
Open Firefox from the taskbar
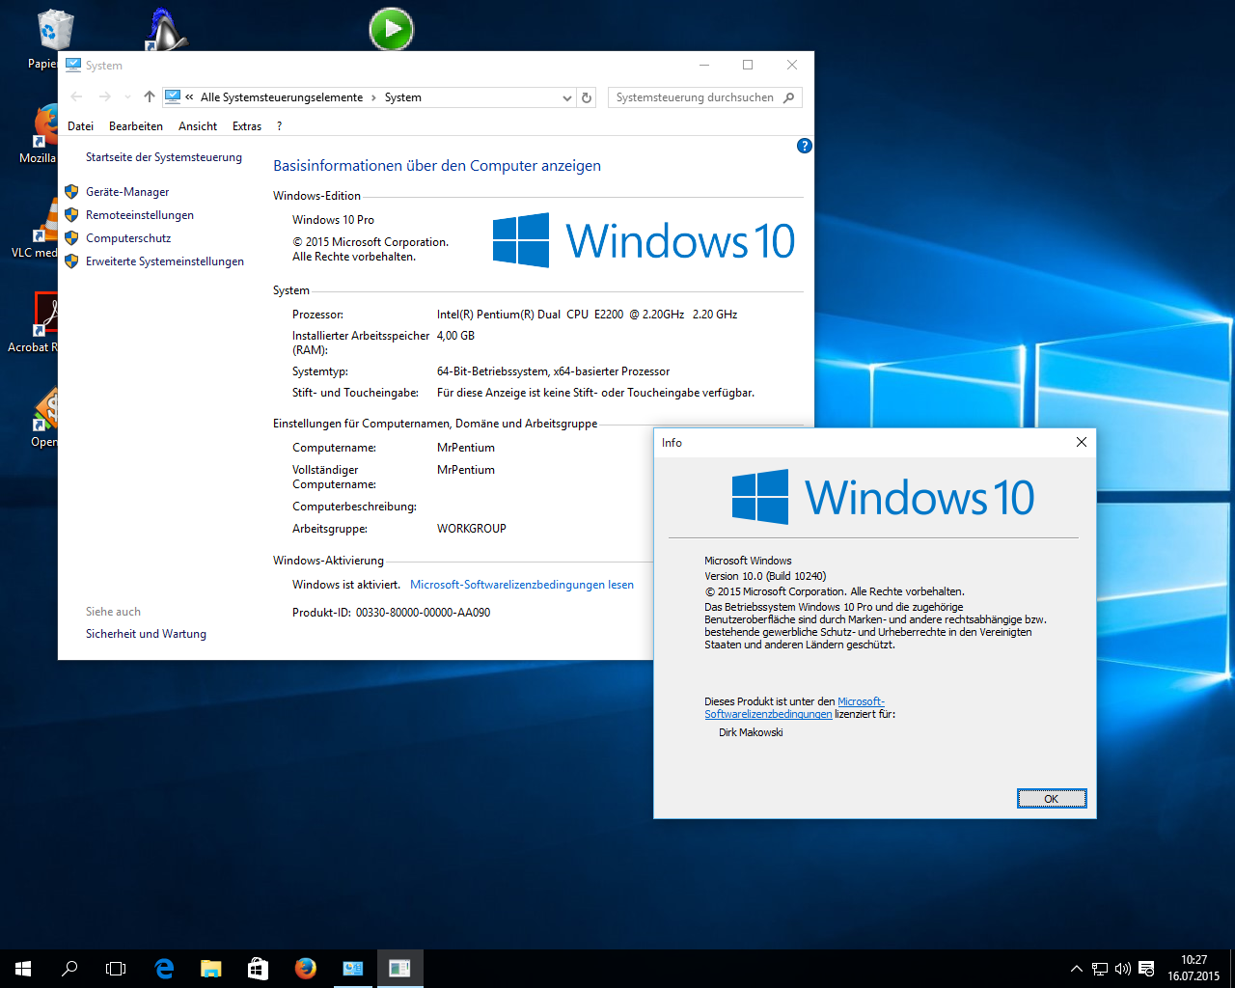point(305,968)
